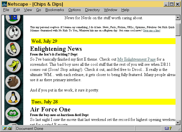The image size is (182, 132).
Task: Click the empty progress bar in the status bar
Action: click(148, 128)
